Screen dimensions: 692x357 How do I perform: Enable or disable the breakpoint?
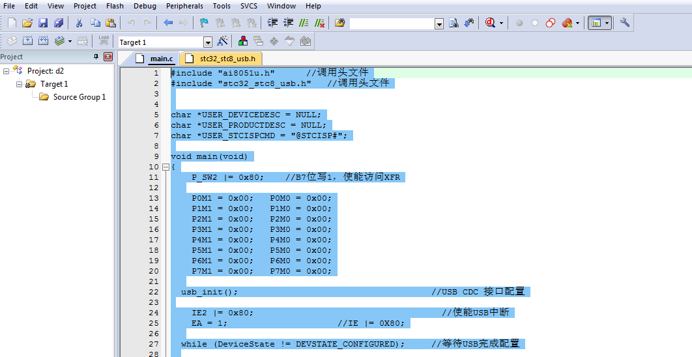tap(535, 23)
